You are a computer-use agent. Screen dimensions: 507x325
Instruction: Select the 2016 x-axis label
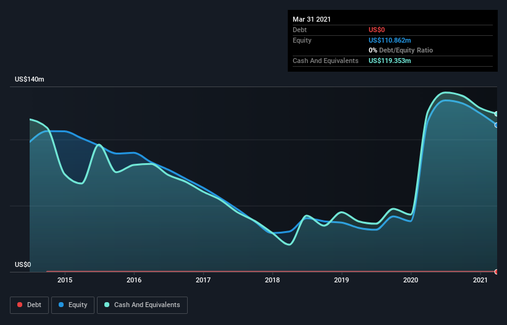134,280
